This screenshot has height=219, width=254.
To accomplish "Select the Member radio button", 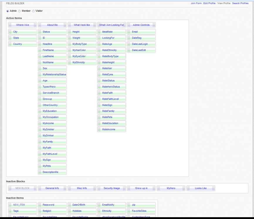I will pos(19,11).
